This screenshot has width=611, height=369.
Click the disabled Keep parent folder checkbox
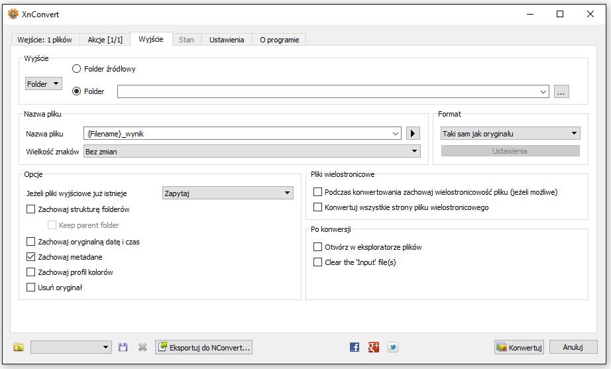[52, 225]
